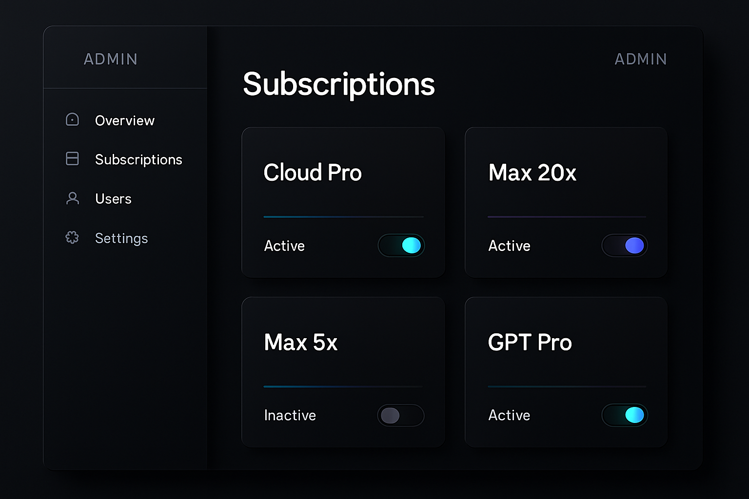The width and height of the screenshot is (749, 499).
Task: Disable the Max 20x subscription toggle
Action: pos(625,245)
